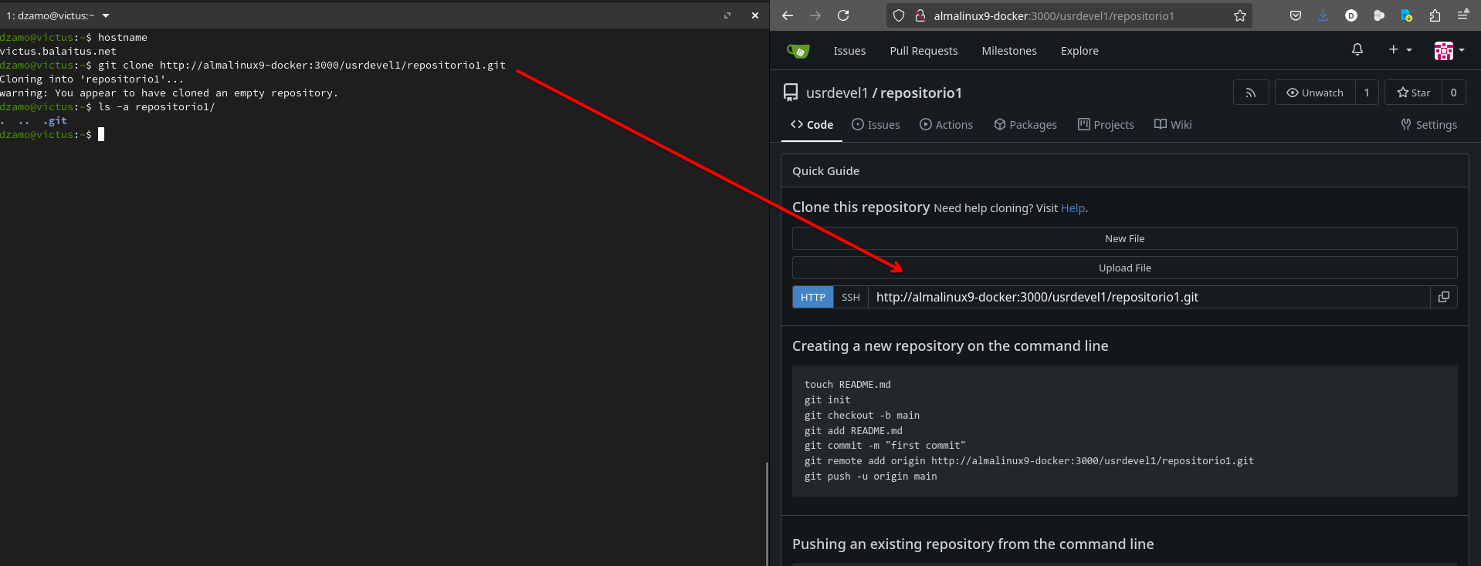
Task: Expand the plus create-new dropdown
Action: 1399,50
